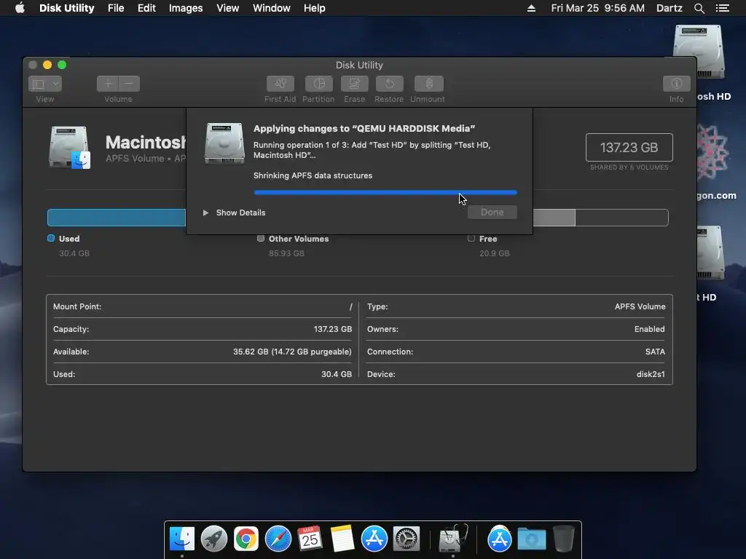Launch Google Chrome from the Dock
This screenshot has height=559, width=746.
click(x=246, y=539)
